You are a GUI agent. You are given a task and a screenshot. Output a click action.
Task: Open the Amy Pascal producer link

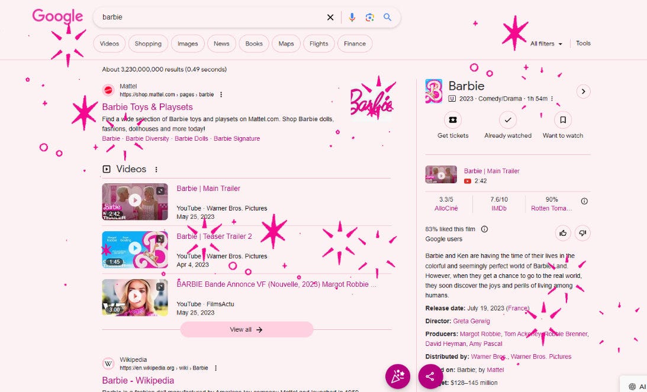tap(485, 344)
